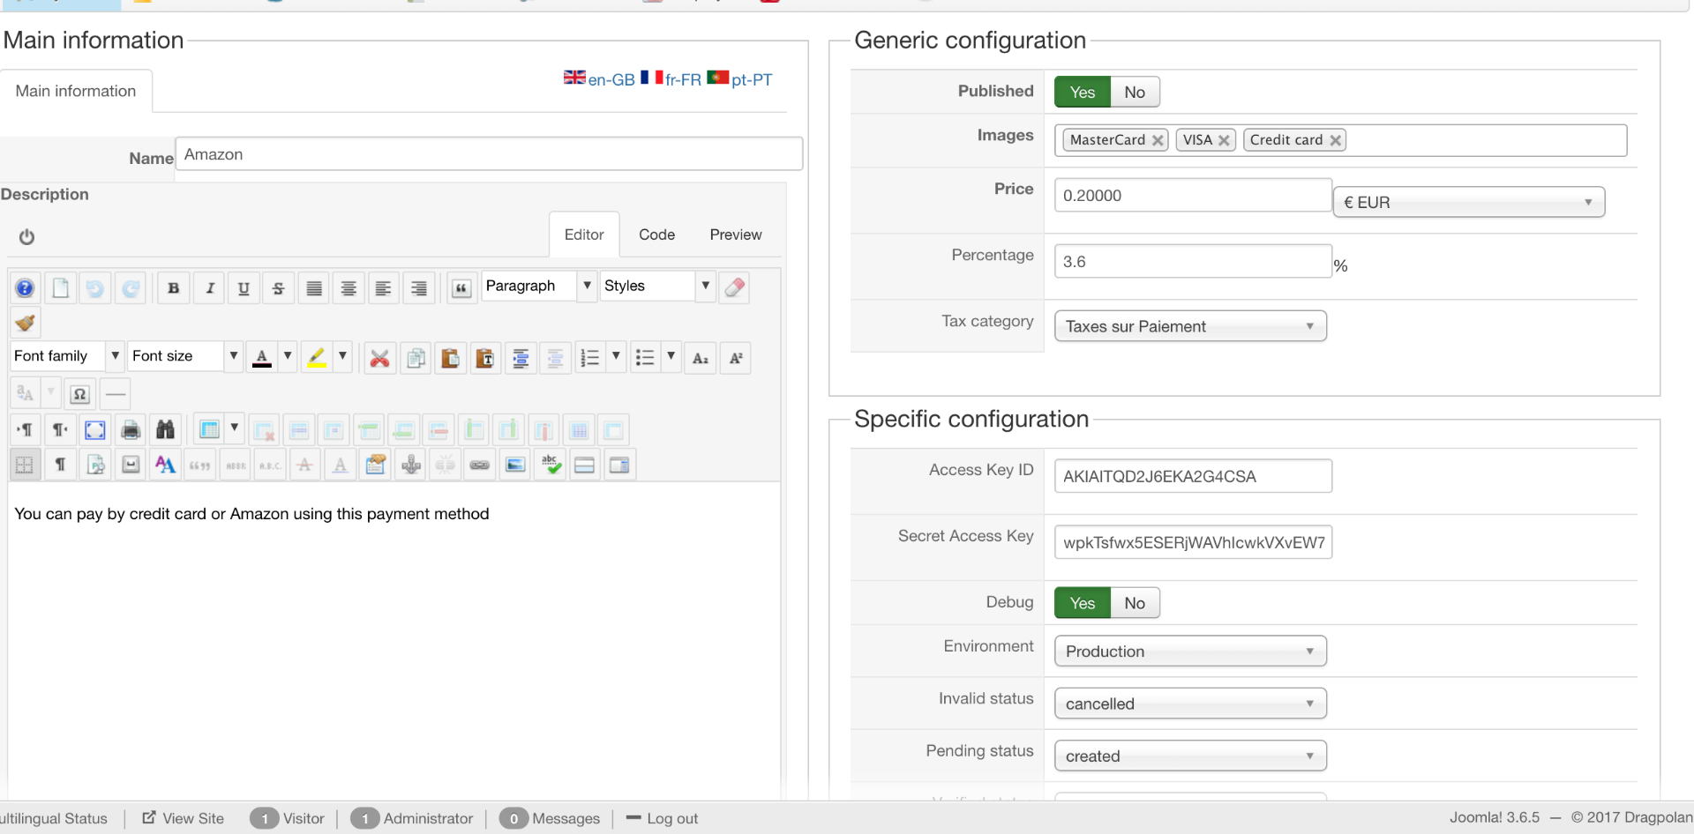Click the Print icon in editor
This screenshot has width=1694, height=834.
[131, 430]
